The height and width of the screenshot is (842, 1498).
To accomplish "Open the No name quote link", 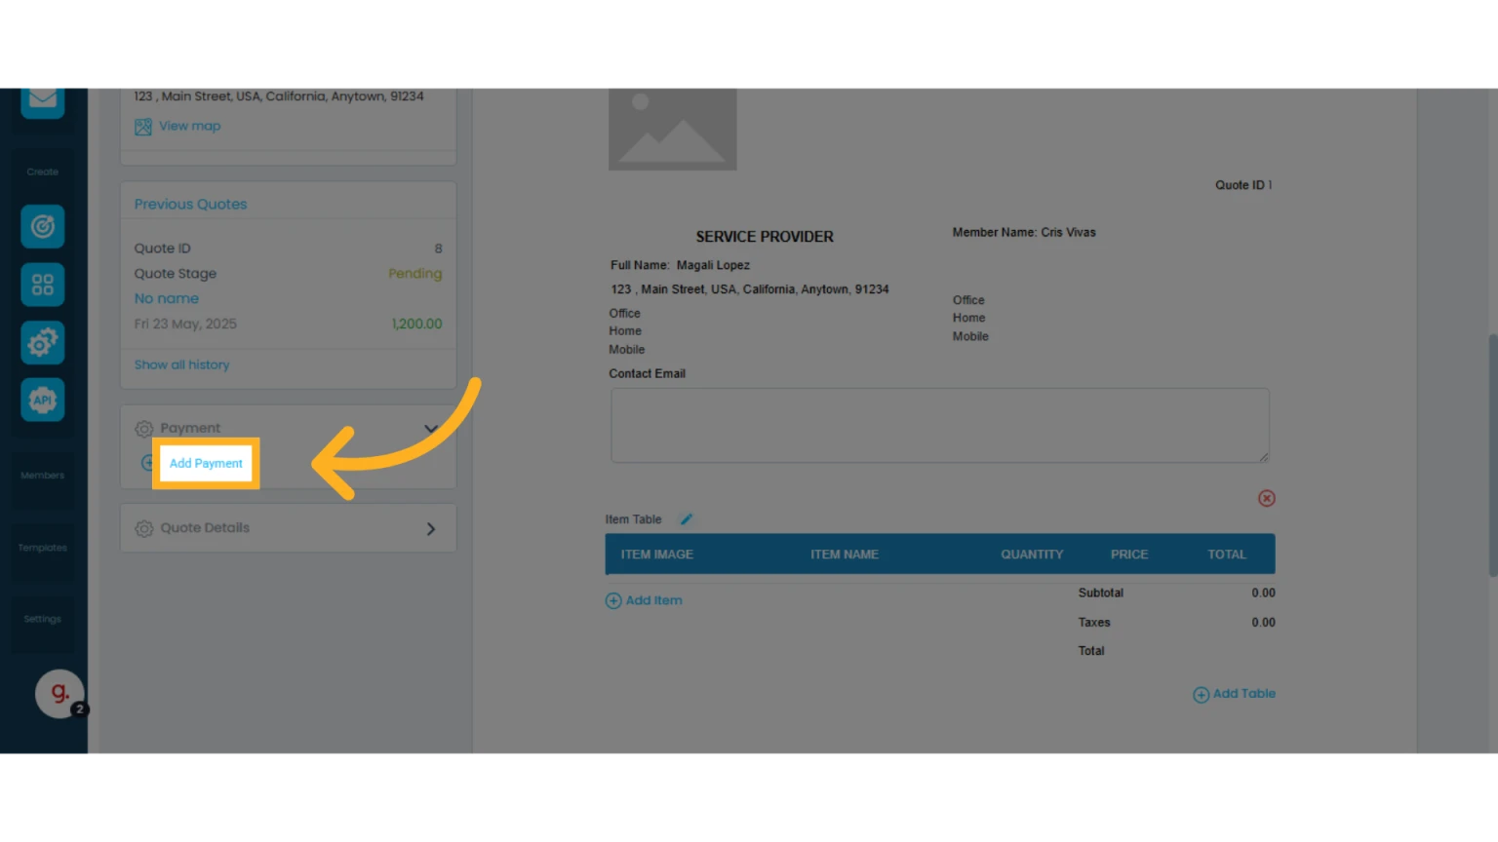I will 167,298.
